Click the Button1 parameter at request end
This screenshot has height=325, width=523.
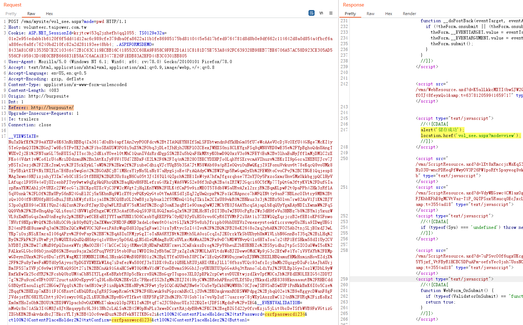pos(201,320)
